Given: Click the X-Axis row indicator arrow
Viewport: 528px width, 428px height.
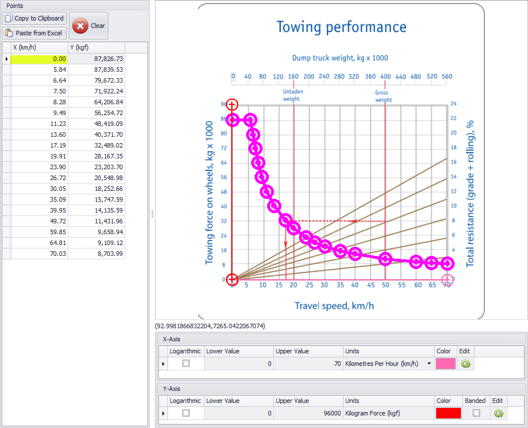Looking at the screenshot, I should pyautogui.click(x=164, y=364).
